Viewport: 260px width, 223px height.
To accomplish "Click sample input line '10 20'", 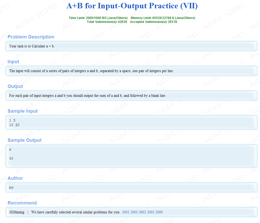I will (x=14, y=125).
